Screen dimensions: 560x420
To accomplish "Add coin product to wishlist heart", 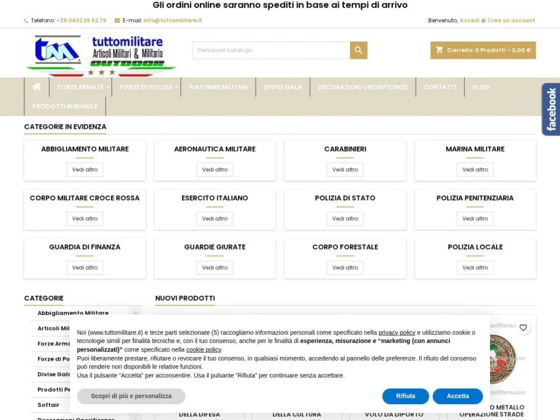I will 523,328.
